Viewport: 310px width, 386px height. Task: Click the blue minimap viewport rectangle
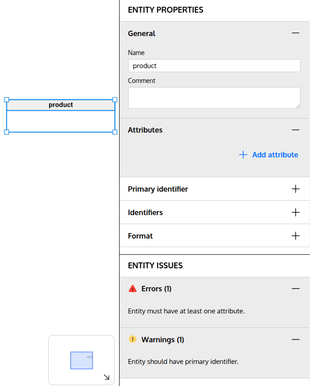(81, 360)
